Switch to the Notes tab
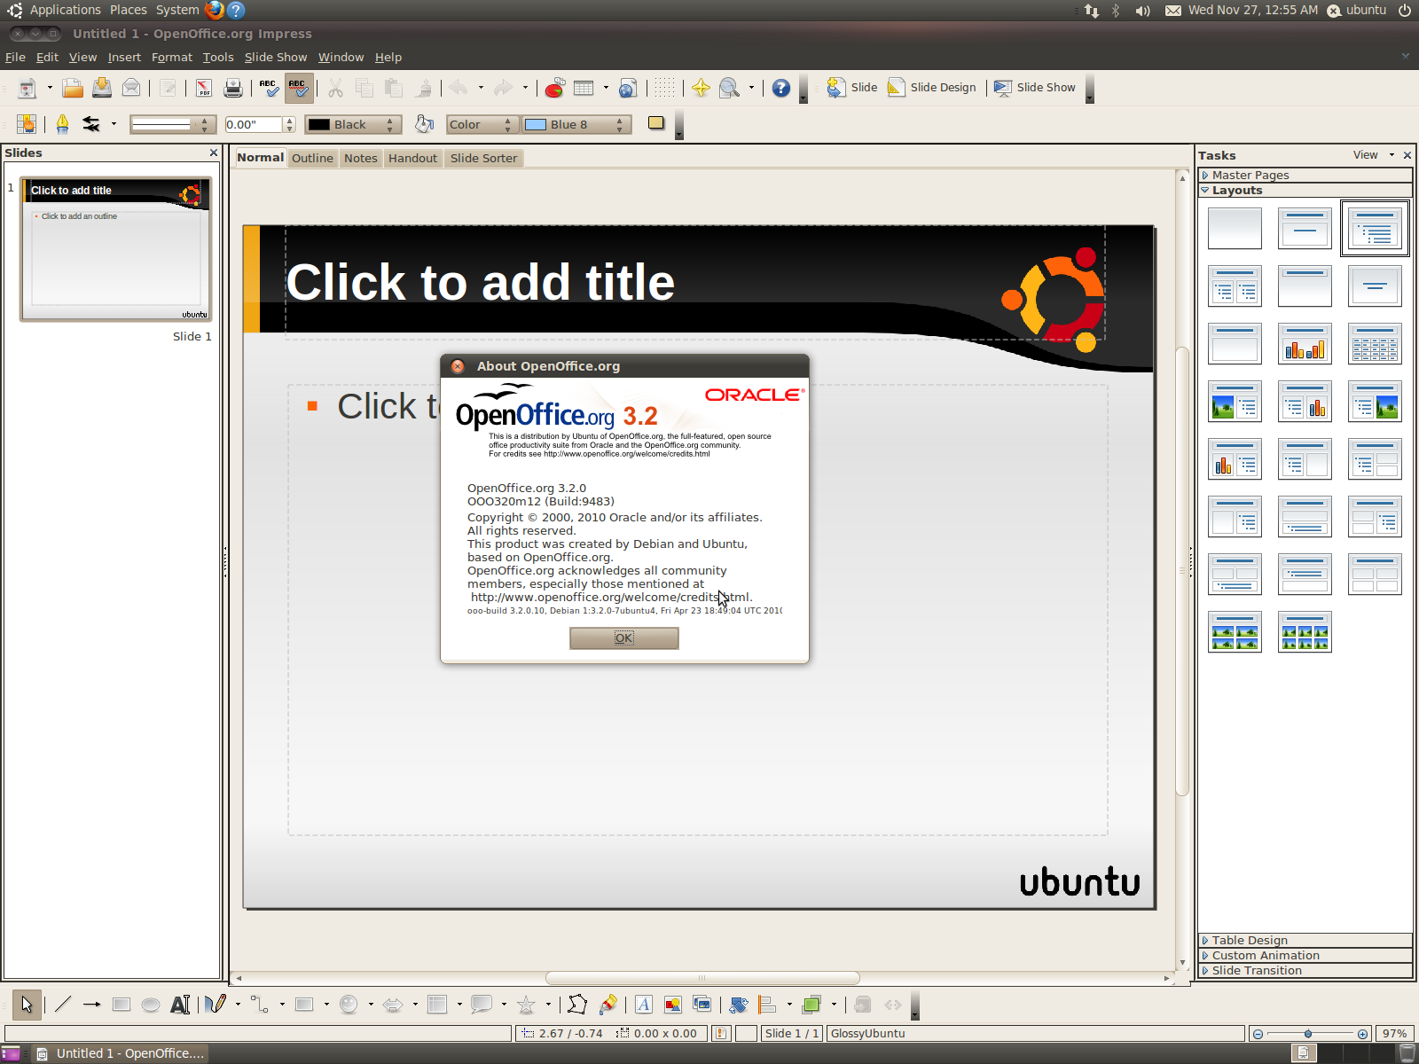This screenshot has height=1064, width=1419. click(x=361, y=158)
